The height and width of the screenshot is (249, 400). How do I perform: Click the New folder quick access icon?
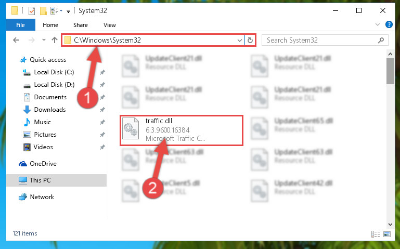click(x=43, y=11)
